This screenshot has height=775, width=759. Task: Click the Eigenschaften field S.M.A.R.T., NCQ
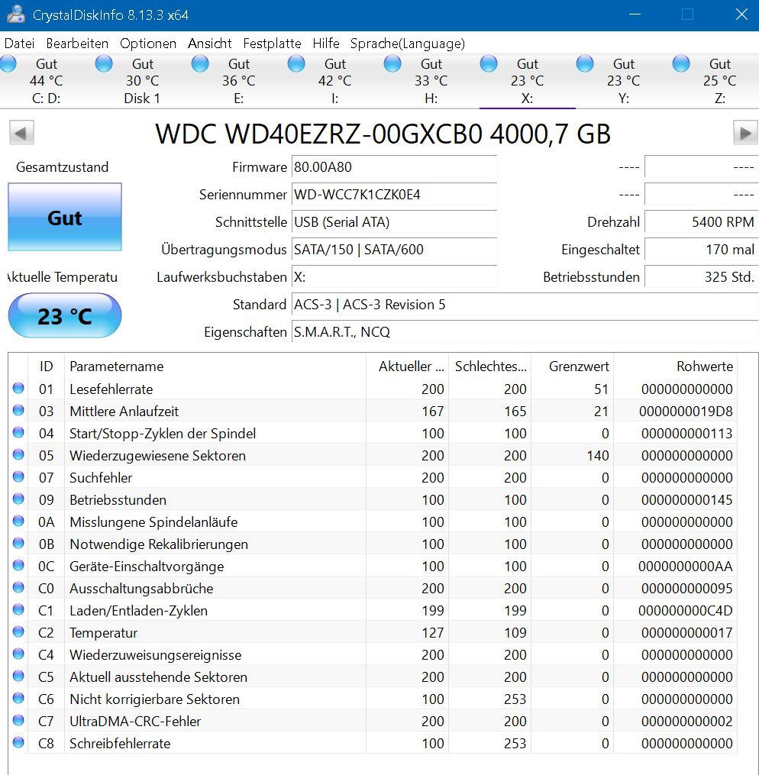click(525, 332)
